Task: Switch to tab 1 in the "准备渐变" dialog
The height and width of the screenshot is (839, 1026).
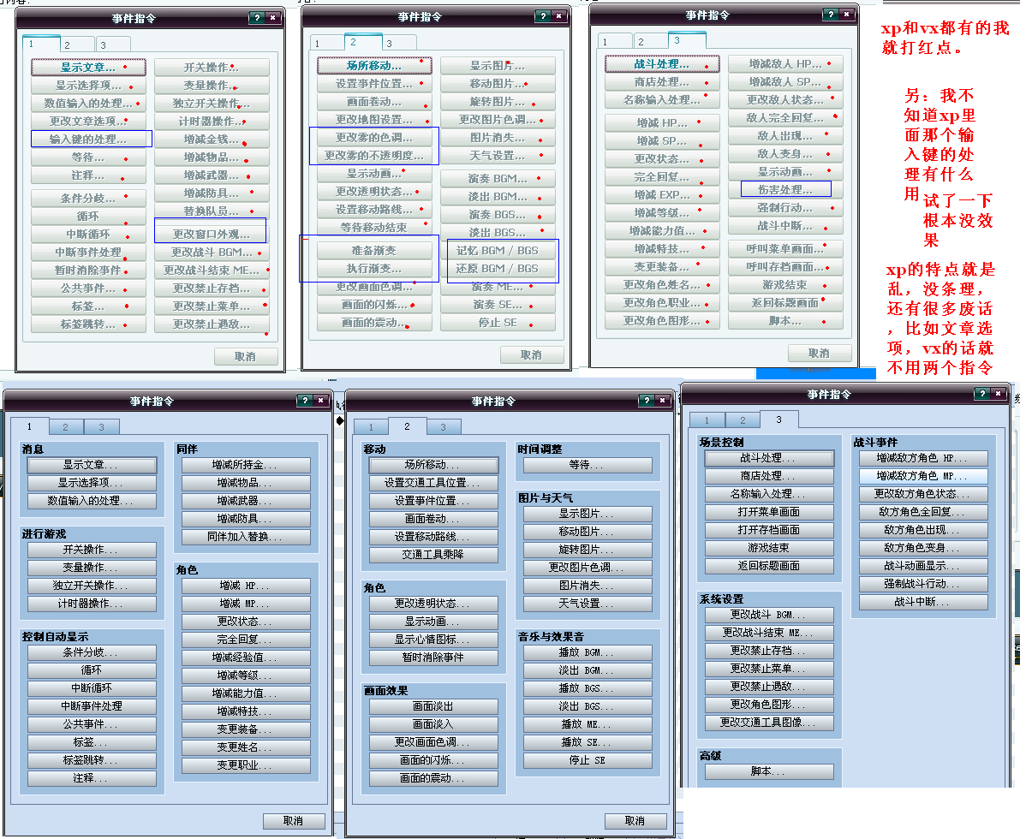Action: pyautogui.click(x=318, y=43)
